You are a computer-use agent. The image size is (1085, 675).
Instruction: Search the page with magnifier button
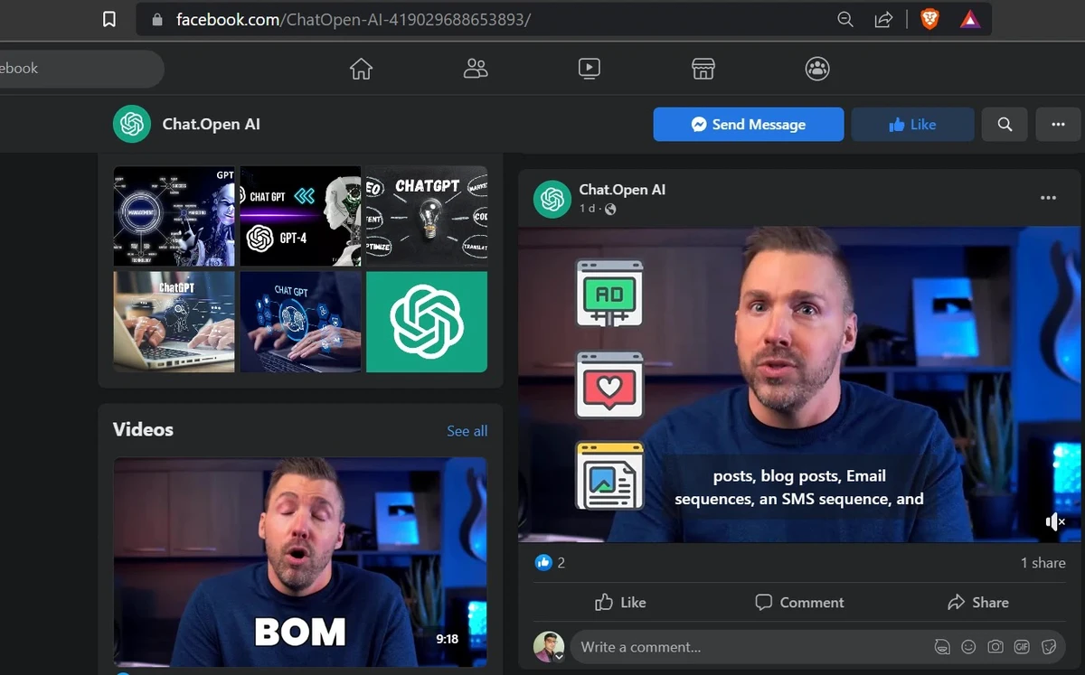[1005, 125]
